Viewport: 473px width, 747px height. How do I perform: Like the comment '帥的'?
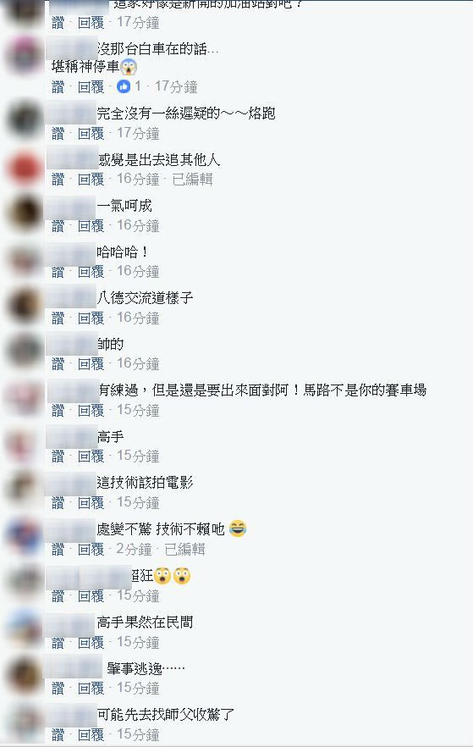[x=58, y=364]
